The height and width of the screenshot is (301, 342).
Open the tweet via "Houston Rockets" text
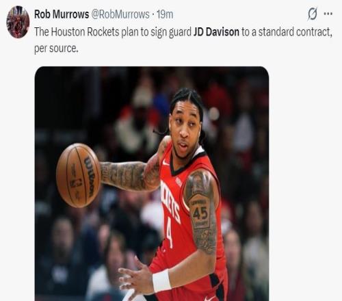click(x=85, y=31)
